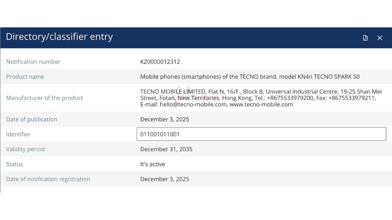Click the Date of publication label
The width and height of the screenshot is (392, 220).
point(32,119)
